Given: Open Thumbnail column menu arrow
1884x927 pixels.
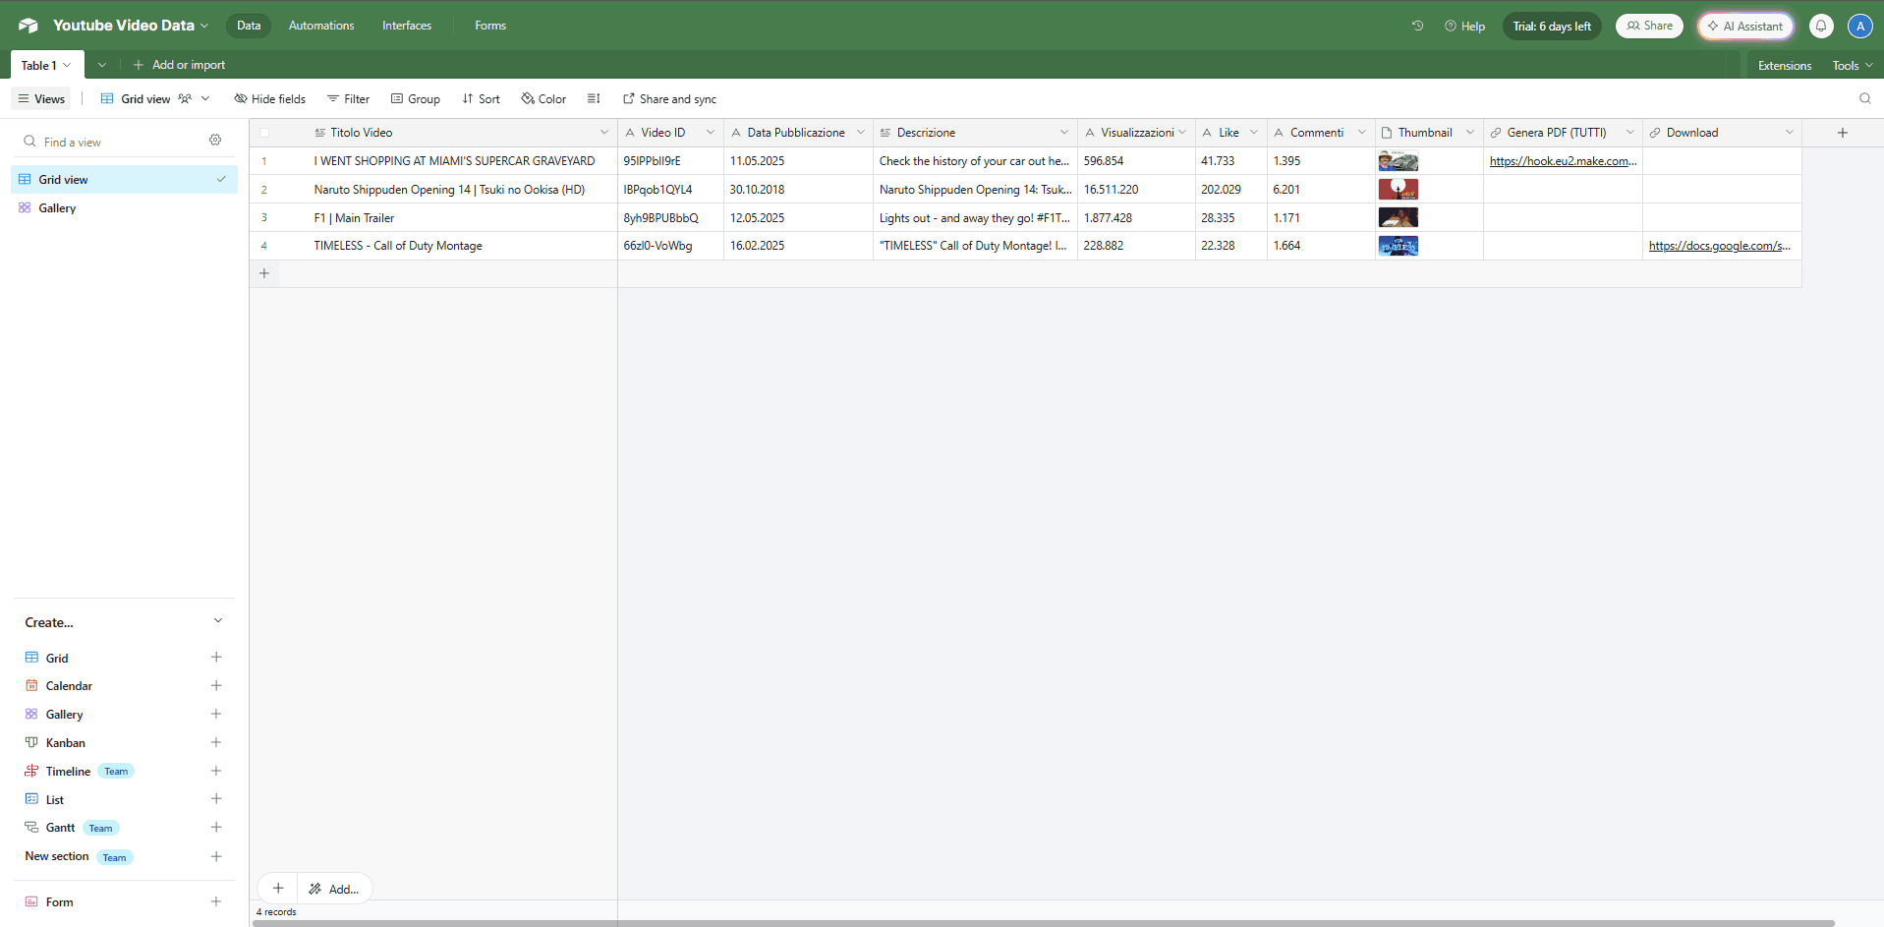Looking at the screenshot, I should coord(1470,133).
